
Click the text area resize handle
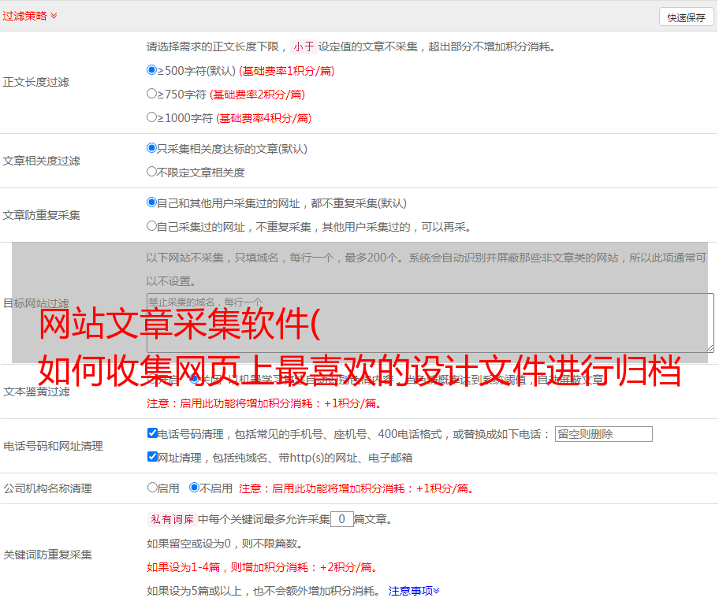(710, 348)
